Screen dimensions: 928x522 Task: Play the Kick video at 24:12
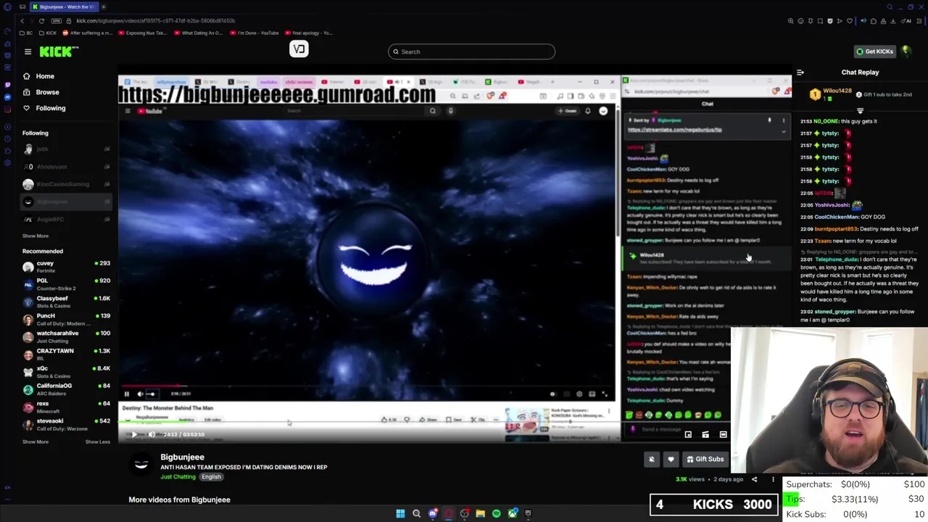pyautogui.click(x=134, y=434)
